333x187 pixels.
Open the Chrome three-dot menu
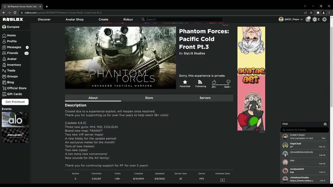tap(329, 12)
